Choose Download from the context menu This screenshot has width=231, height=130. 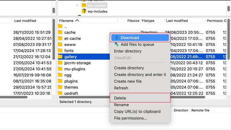(140, 38)
